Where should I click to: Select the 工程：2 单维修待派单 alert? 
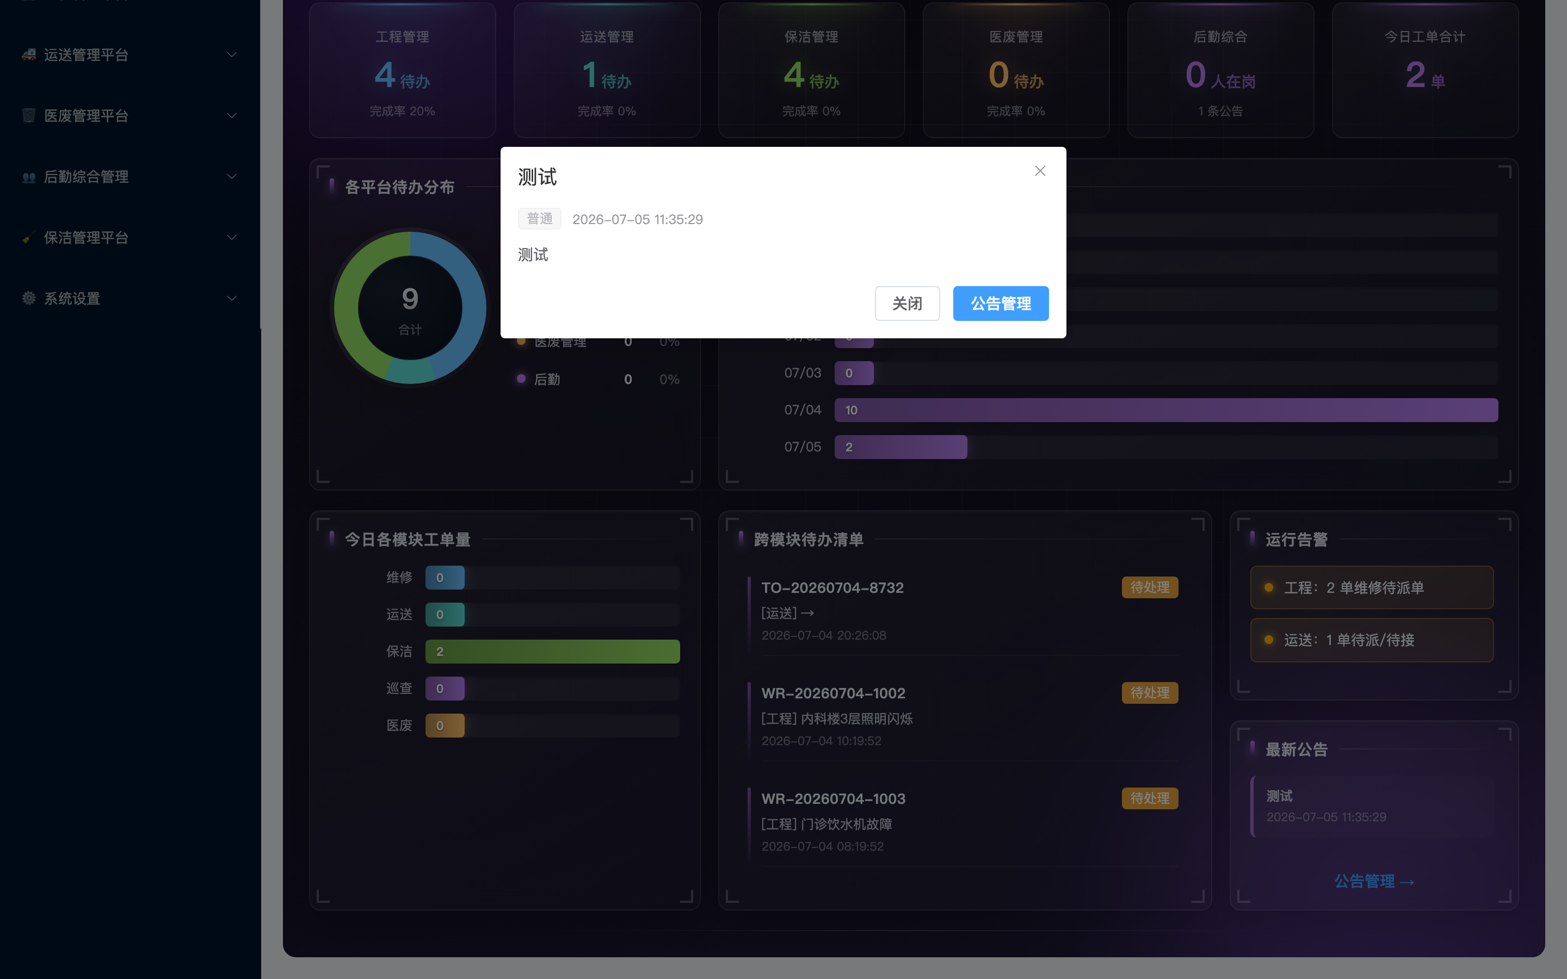[1372, 587]
